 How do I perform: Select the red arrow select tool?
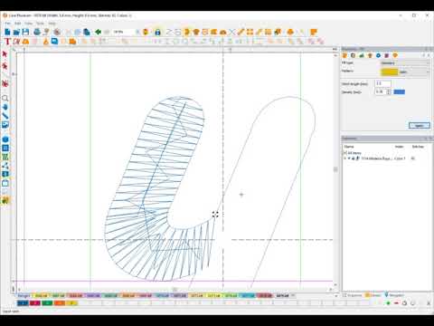click(x=5, y=54)
